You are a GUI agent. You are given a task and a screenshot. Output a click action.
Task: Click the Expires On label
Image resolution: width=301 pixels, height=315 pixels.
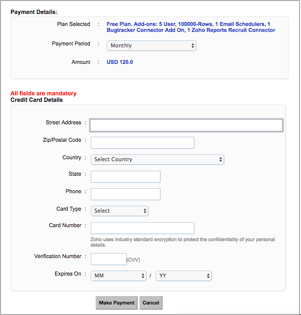[68, 274]
